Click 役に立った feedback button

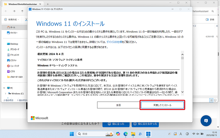pos(116,124)
